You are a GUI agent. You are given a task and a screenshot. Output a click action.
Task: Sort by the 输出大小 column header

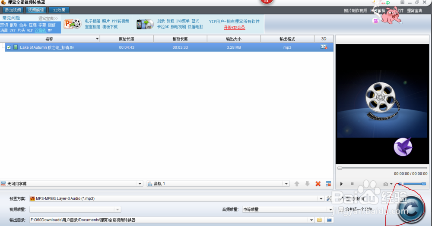pos(234,39)
